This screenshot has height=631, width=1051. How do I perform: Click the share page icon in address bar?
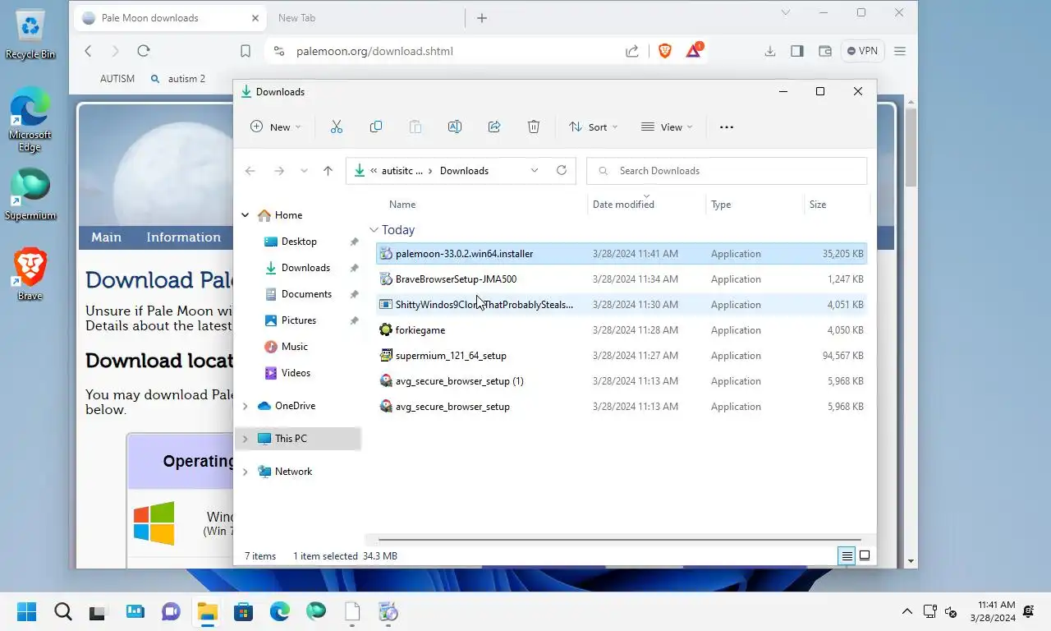[x=632, y=51]
